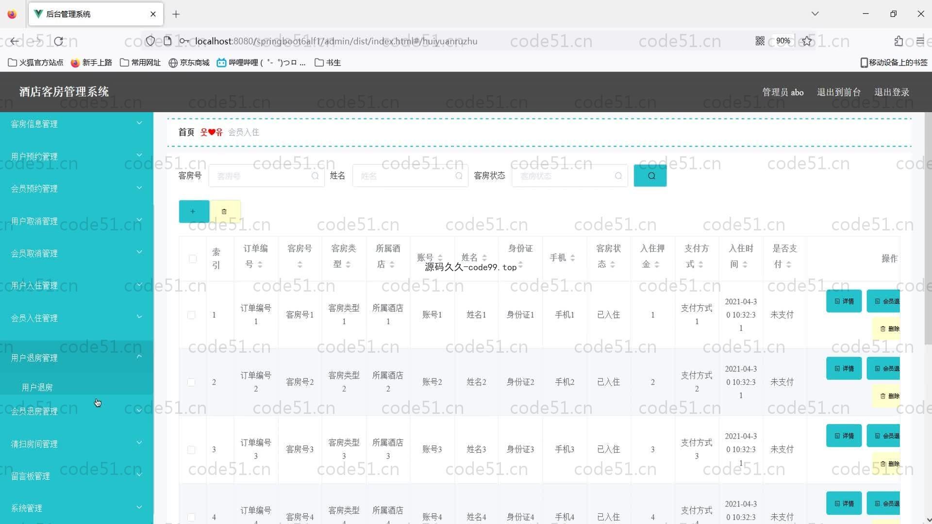The height and width of the screenshot is (524, 932).
Task: Click the browser address bar URL
Action: click(336, 41)
